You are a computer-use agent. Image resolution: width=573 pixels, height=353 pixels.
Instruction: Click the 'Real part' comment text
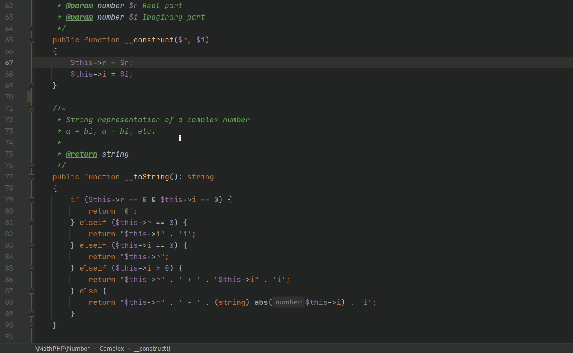point(162,6)
